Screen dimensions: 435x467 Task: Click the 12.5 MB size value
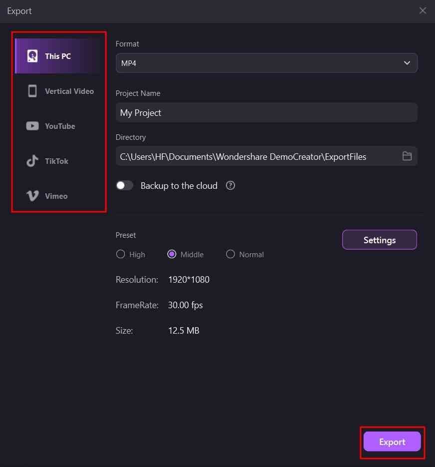[x=184, y=331]
